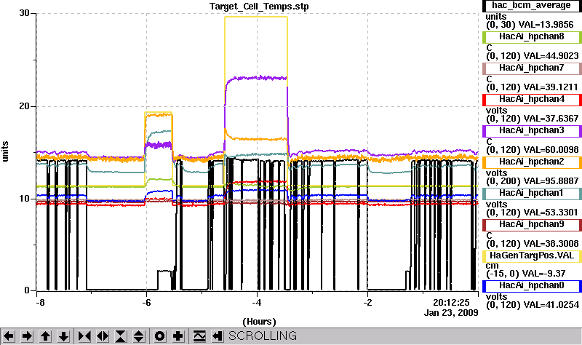Click the x-axis tick label -4
582x345 pixels.
pos(257,303)
